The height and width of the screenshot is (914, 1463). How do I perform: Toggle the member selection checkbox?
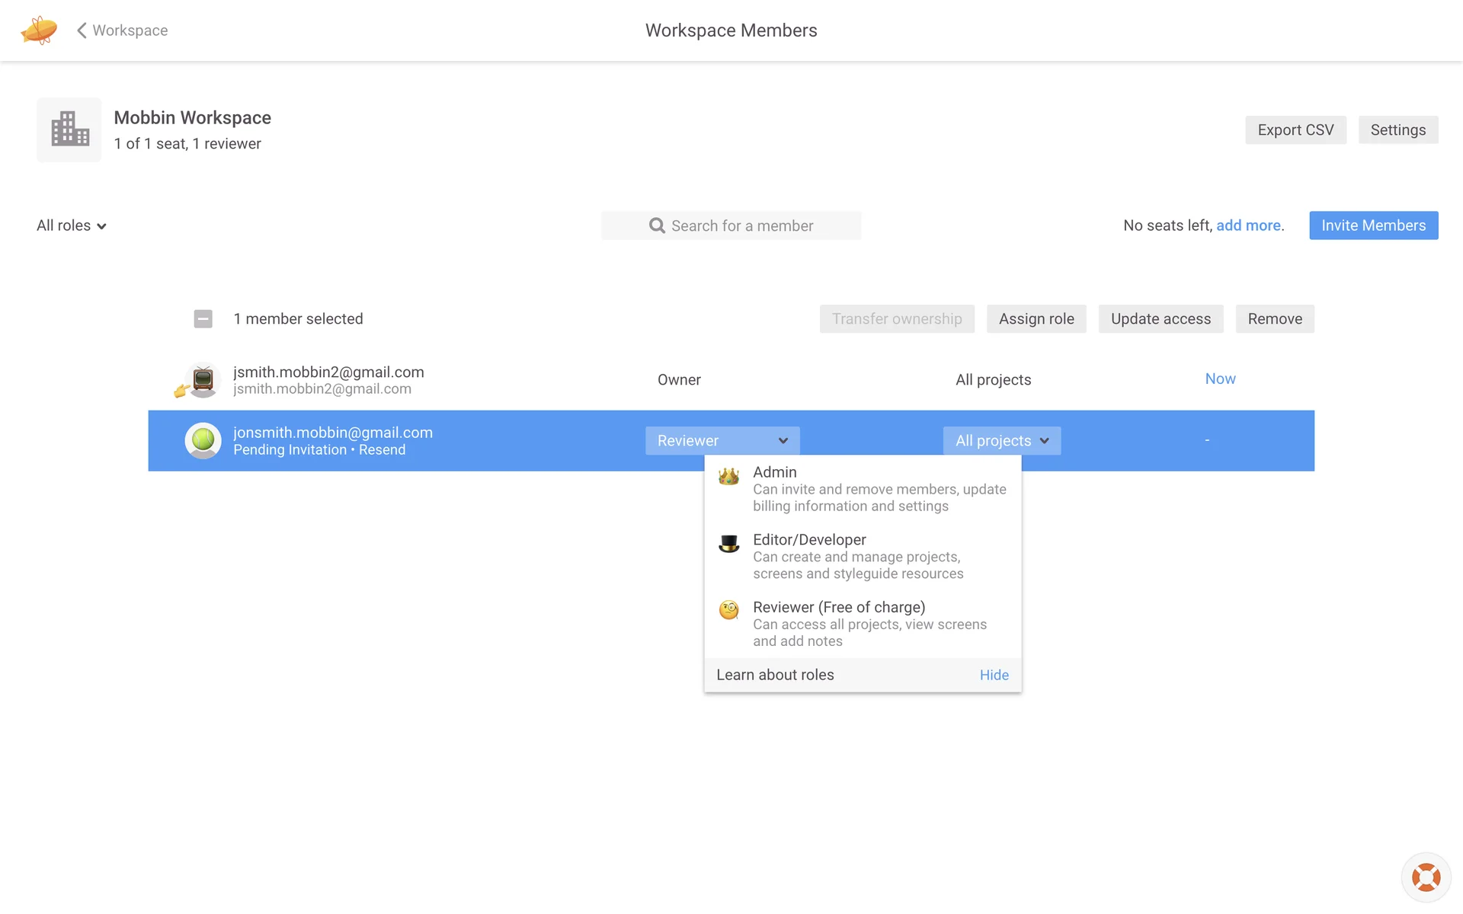[x=203, y=319]
